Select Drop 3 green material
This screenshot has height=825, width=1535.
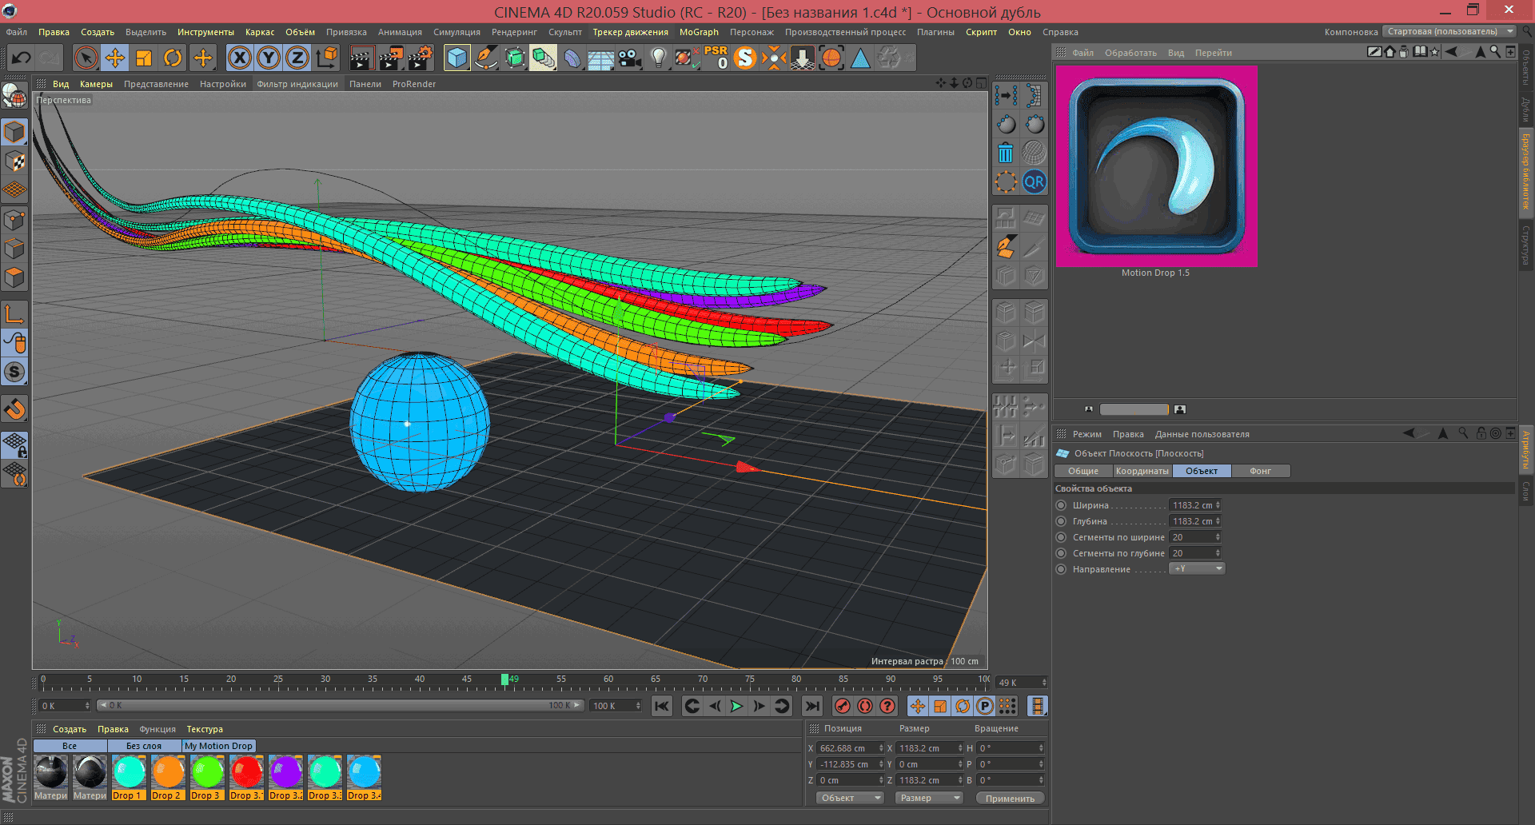(207, 778)
